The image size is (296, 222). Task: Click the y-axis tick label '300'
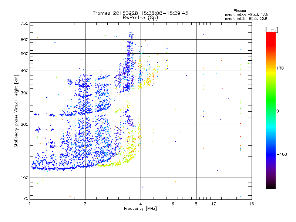pos(24,93)
